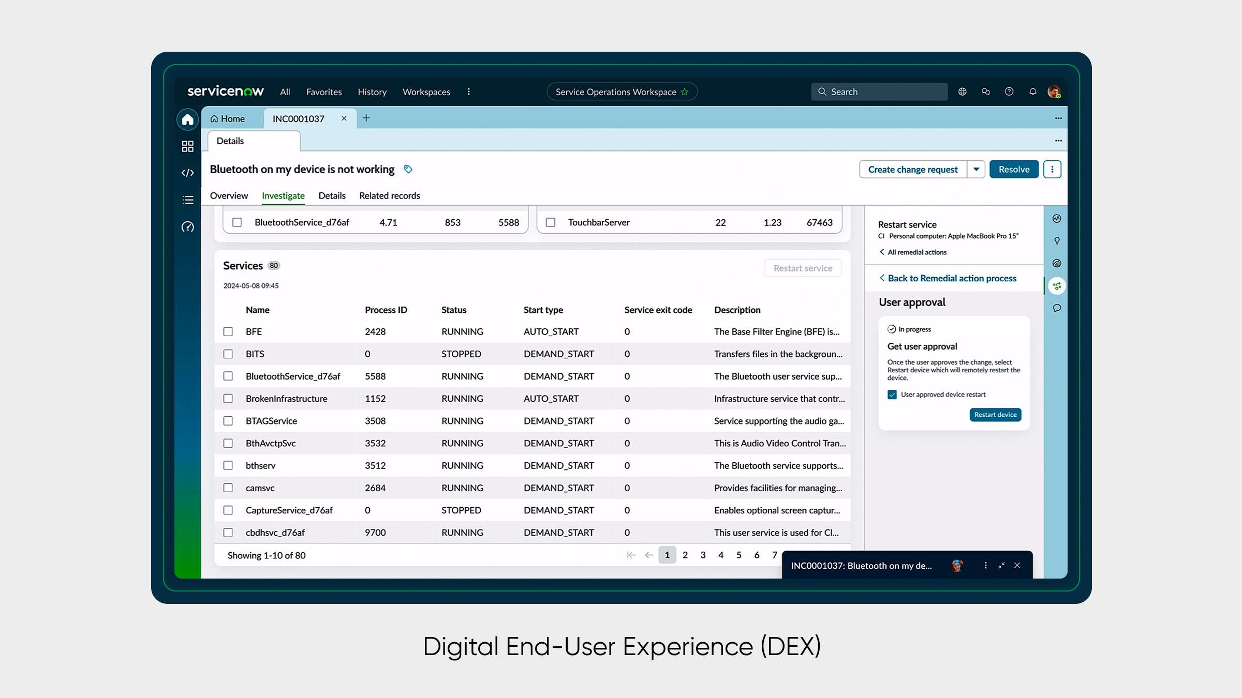
Task: Click the tag icon beside incident title
Action: point(408,169)
